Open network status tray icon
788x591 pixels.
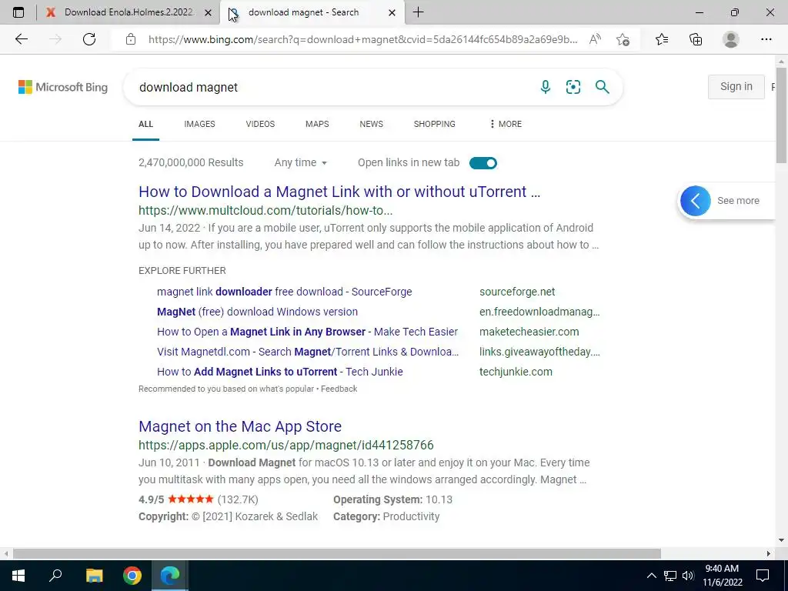[670, 576]
